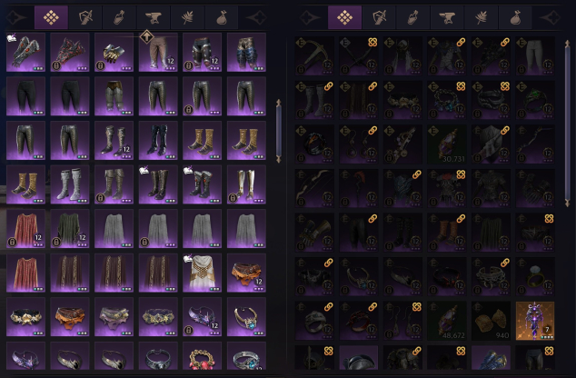Select the potion stack showing 30,731

pos(447,144)
